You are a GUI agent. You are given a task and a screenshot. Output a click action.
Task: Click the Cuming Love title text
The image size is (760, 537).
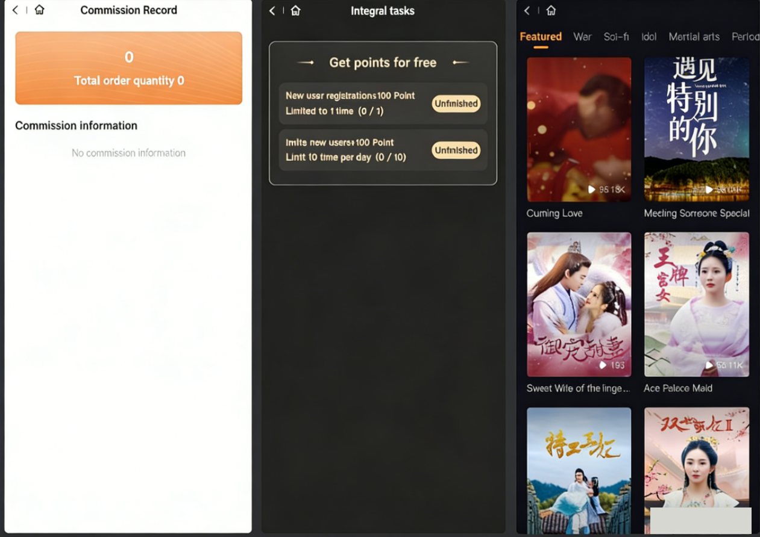click(x=554, y=213)
